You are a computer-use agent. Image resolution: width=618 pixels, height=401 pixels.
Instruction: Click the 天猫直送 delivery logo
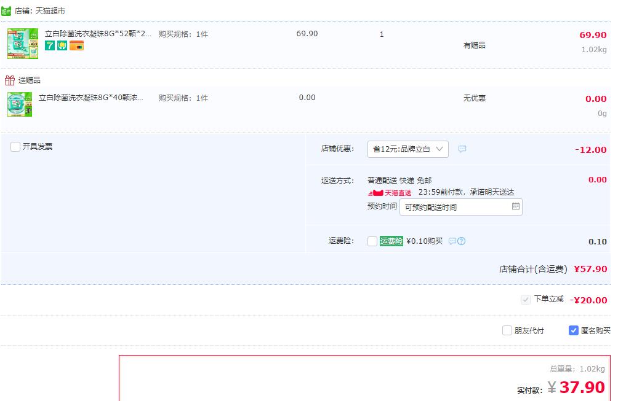point(390,193)
